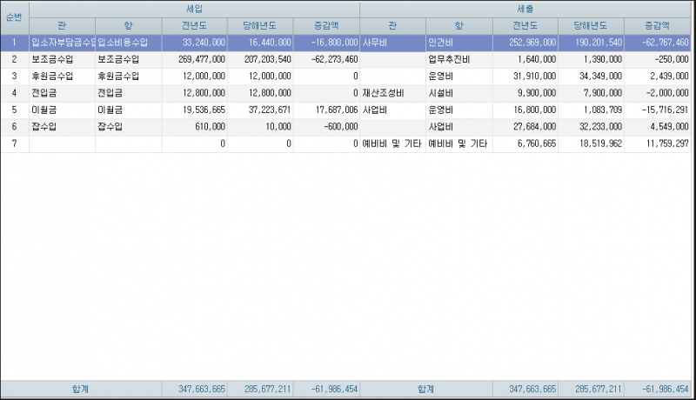The width and height of the screenshot is (696, 400).
Task: Click 세입 total 285,677,211 in footer
Action: click(268, 389)
